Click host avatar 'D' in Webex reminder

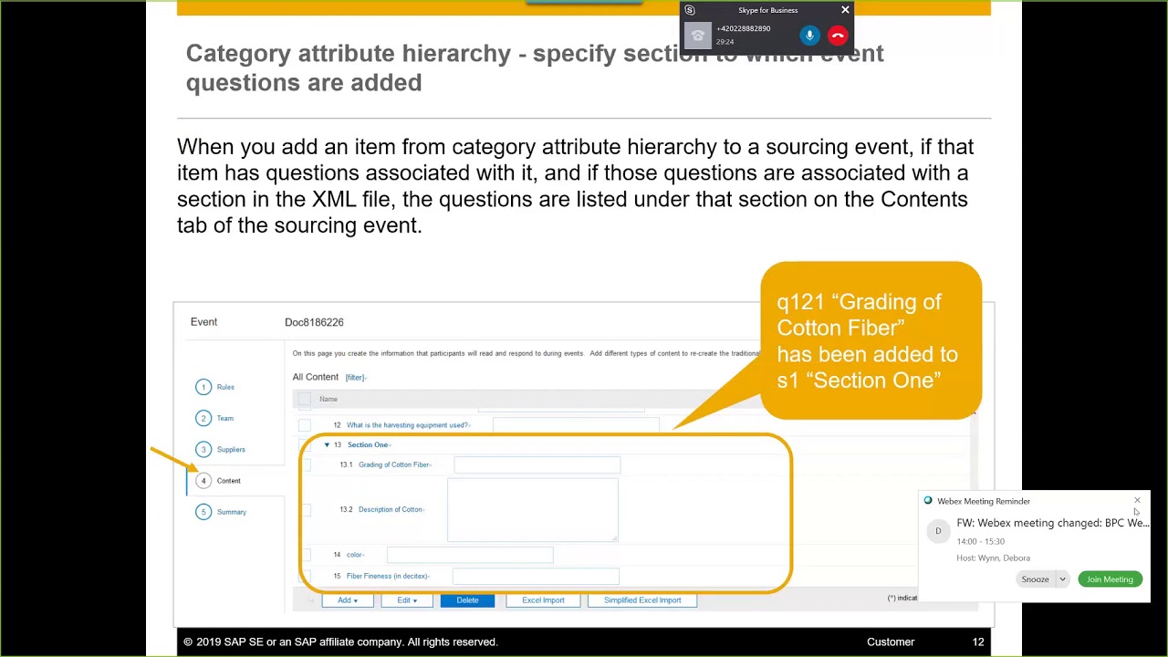click(x=938, y=531)
